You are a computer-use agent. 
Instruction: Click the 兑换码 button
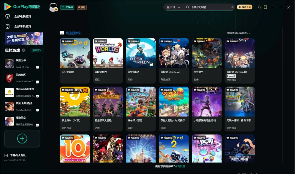(x=67, y=7)
